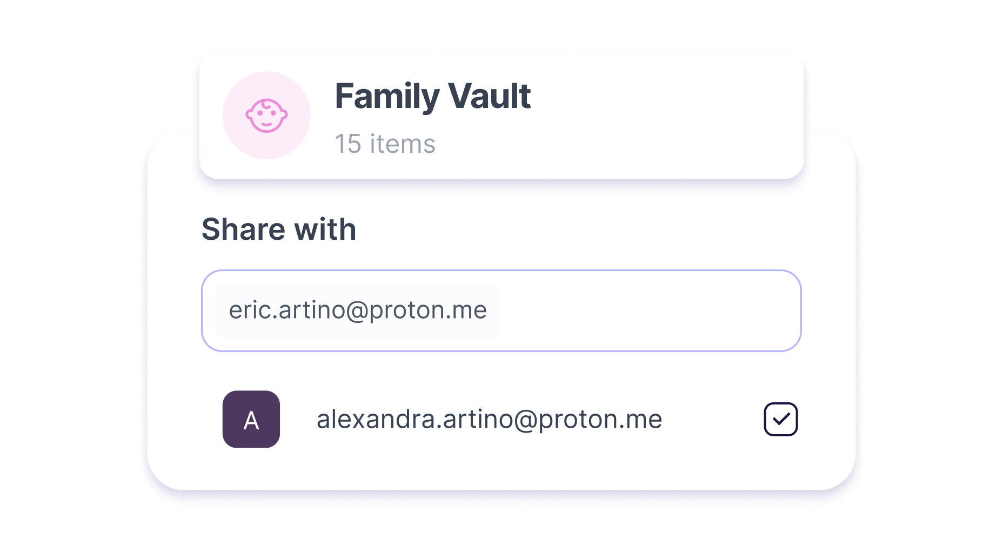Click the empty area of the email input
Screen dimensions: 1003x540
648,310
